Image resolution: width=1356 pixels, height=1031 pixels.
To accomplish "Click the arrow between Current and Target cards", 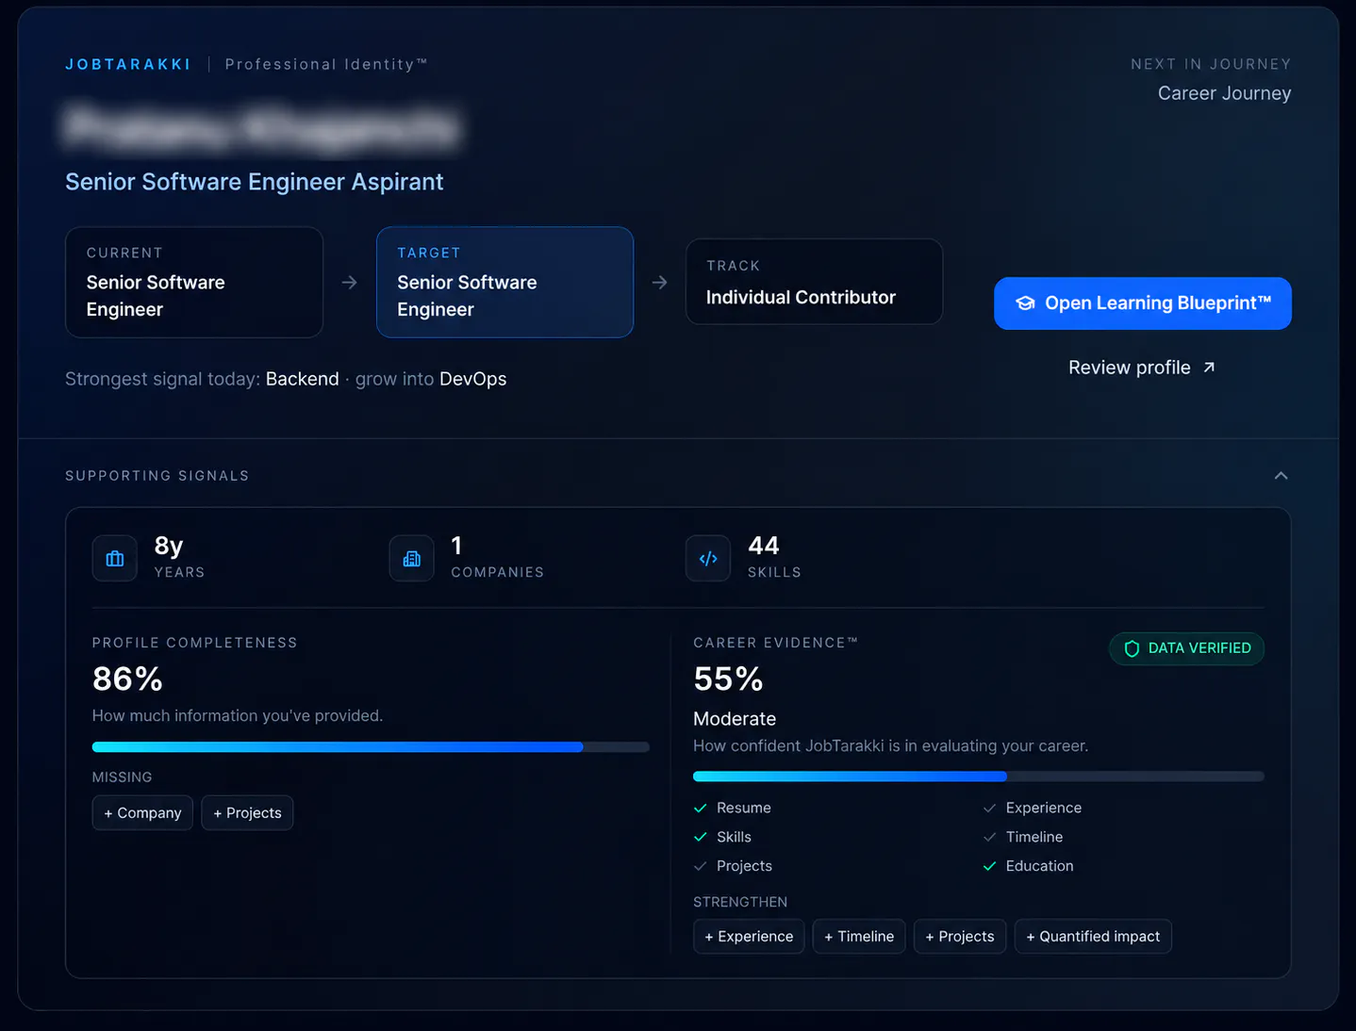I will click(x=349, y=283).
